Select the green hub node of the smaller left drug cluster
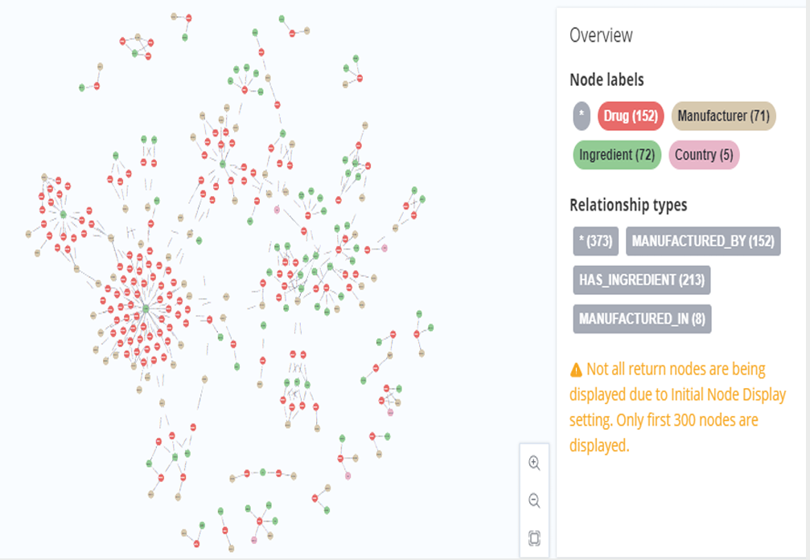The image size is (810, 560). pyautogui.click(x=63, y=214)
